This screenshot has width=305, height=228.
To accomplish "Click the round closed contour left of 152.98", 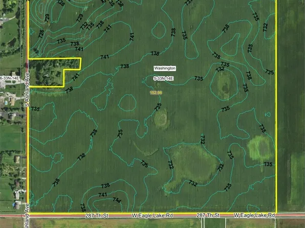I will [x=127, y=103].
